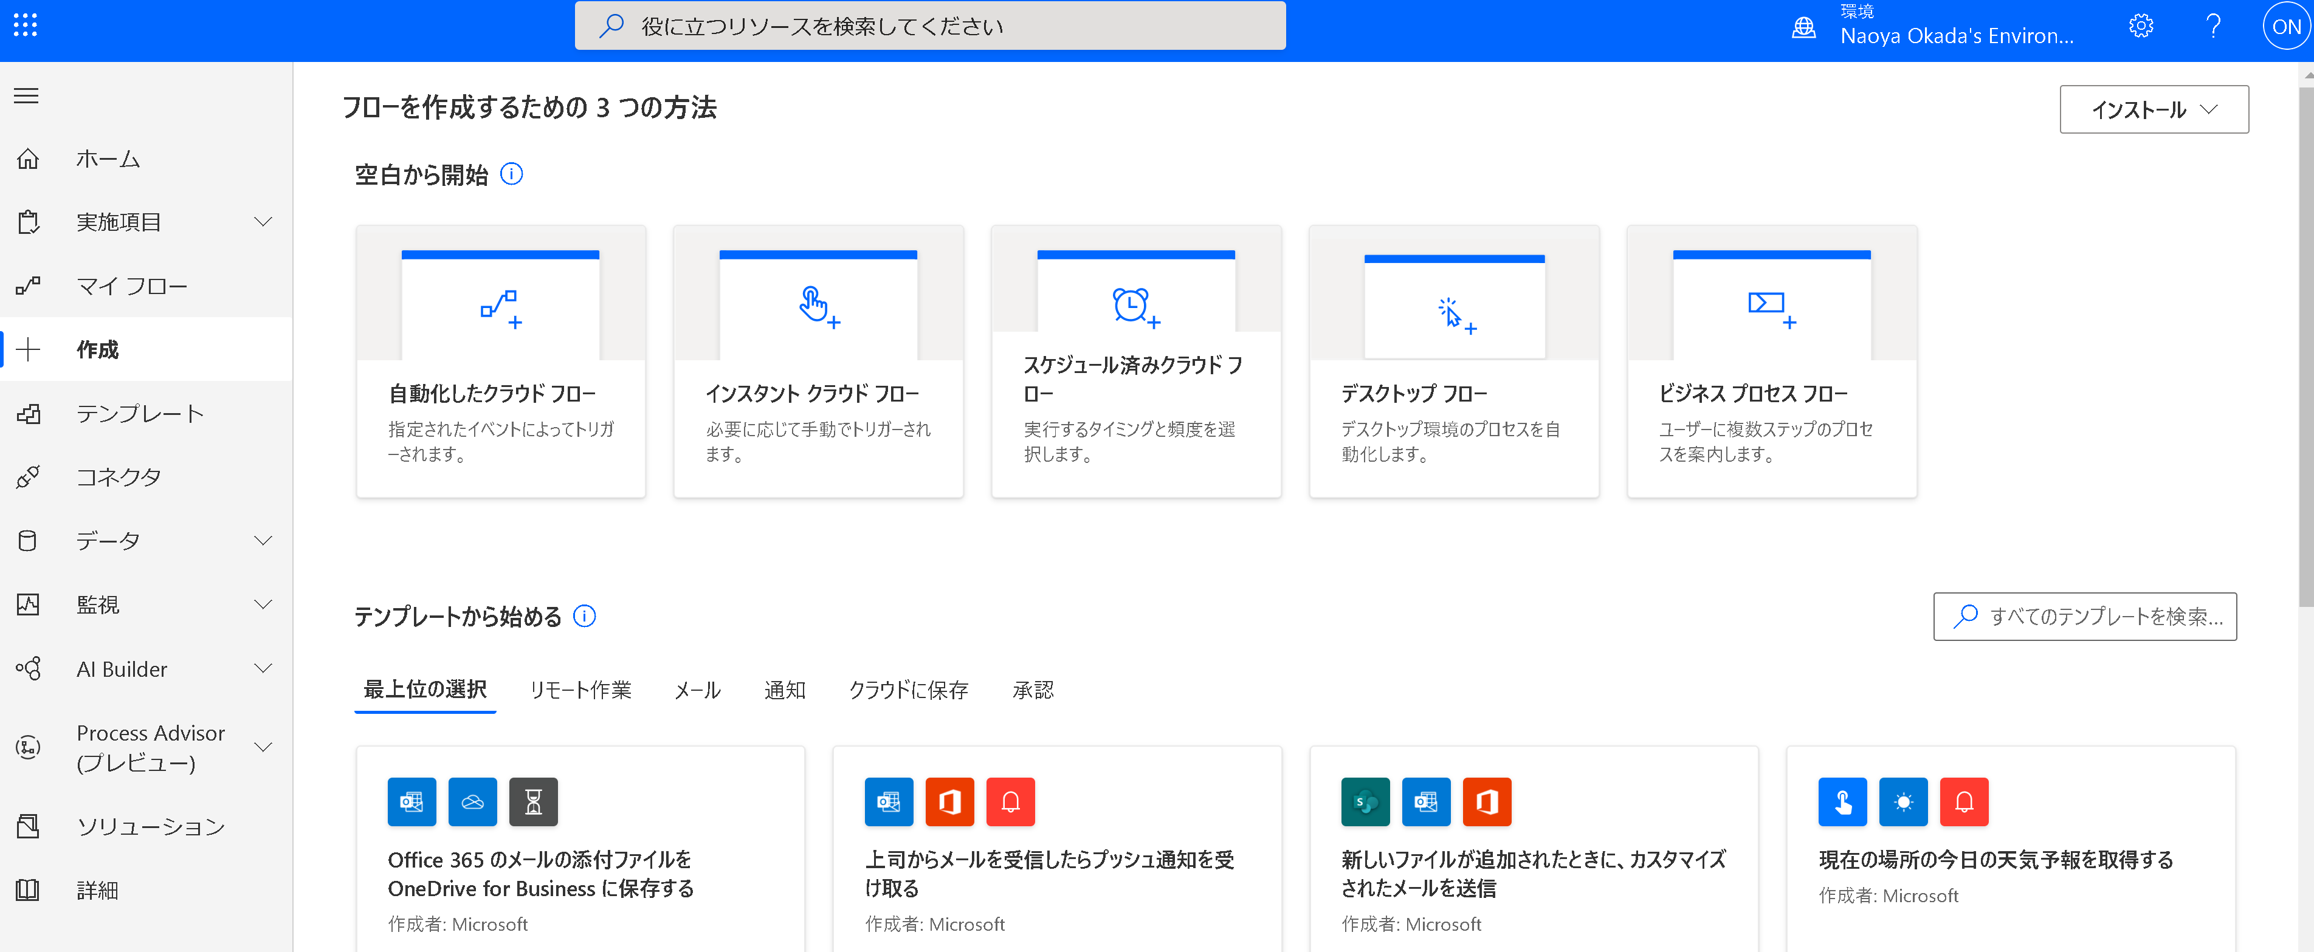This screenshot has width=2314, height=952.
Task: Open the help question mark icon
Action: coord(2212,26)
